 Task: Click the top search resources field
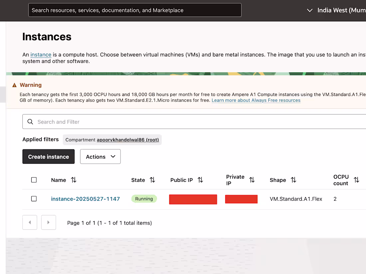pos(135,10)
